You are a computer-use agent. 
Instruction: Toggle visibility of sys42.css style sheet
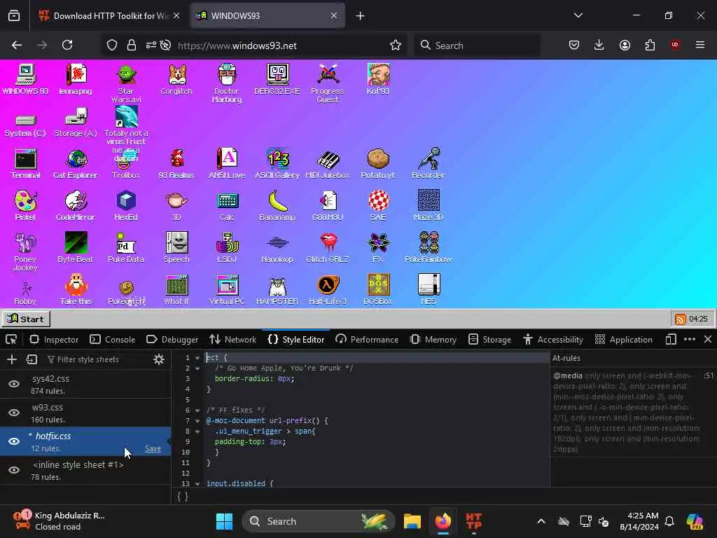(x=14, y=384)
